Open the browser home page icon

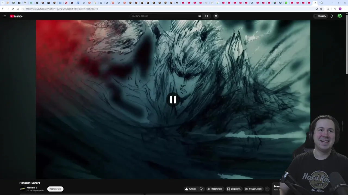pyautogui.click(x=18, y=9)
